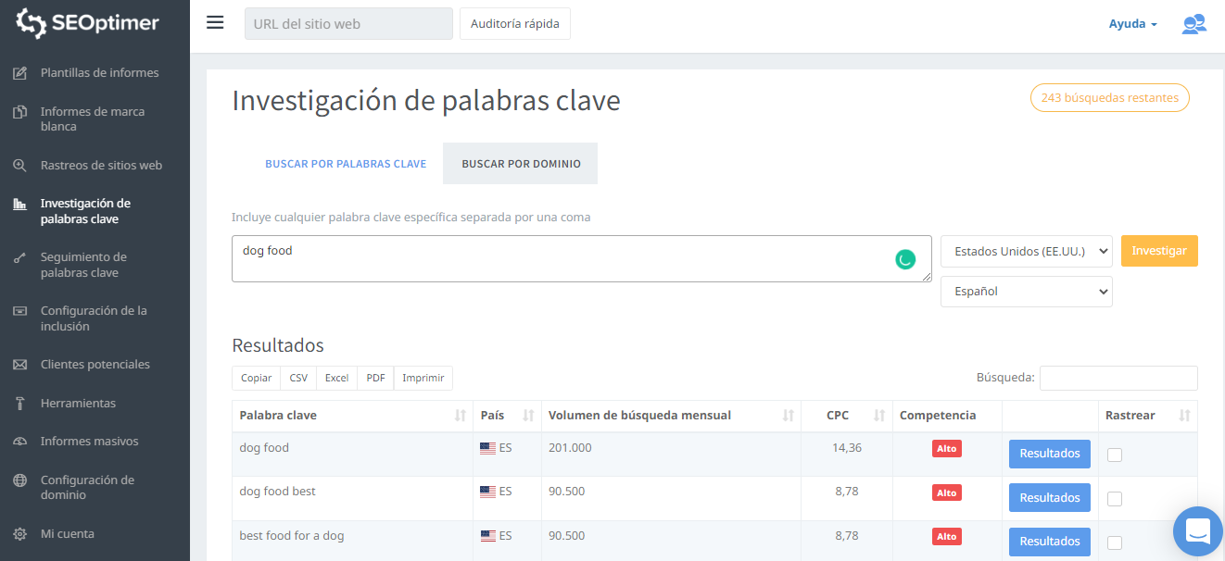Click the Herramientas tool icon in sidebar

tap(19, 404)
